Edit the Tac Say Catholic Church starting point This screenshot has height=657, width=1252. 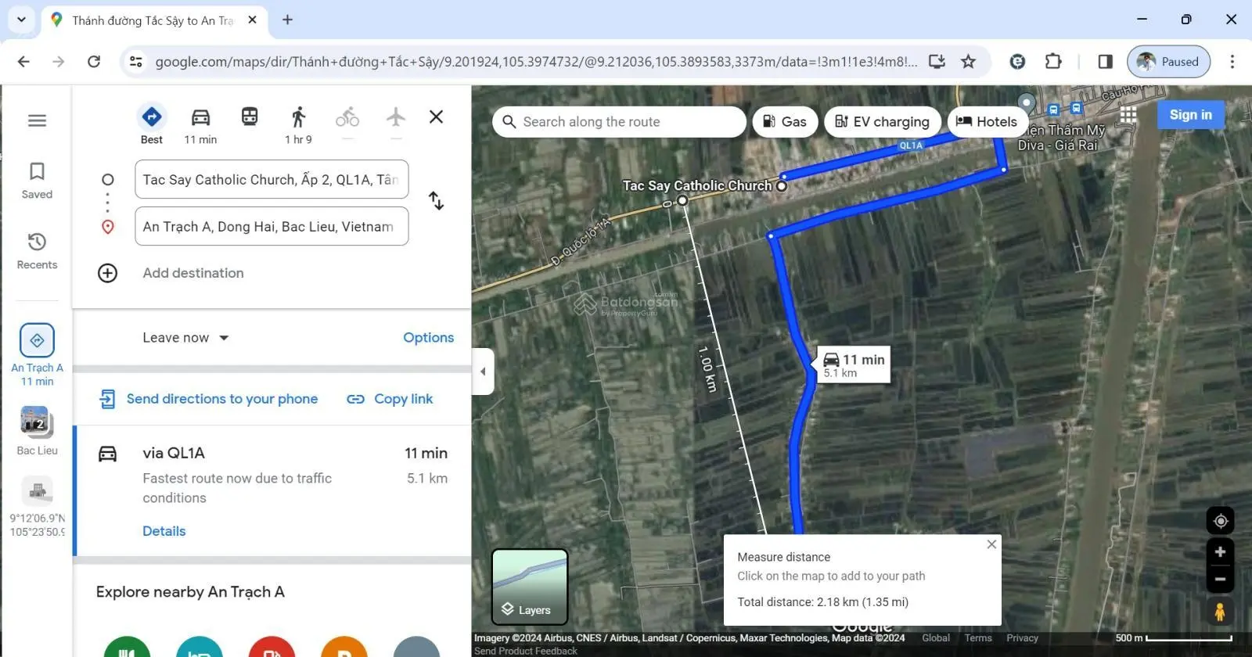tap(272, 179)
